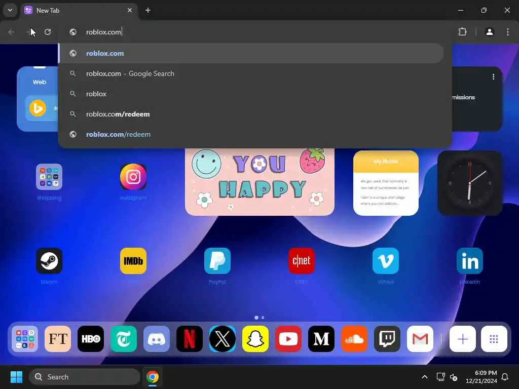The image size is (519, 389).
Task: Open X (Twitter) from the dock
Action: pos(223,339)
